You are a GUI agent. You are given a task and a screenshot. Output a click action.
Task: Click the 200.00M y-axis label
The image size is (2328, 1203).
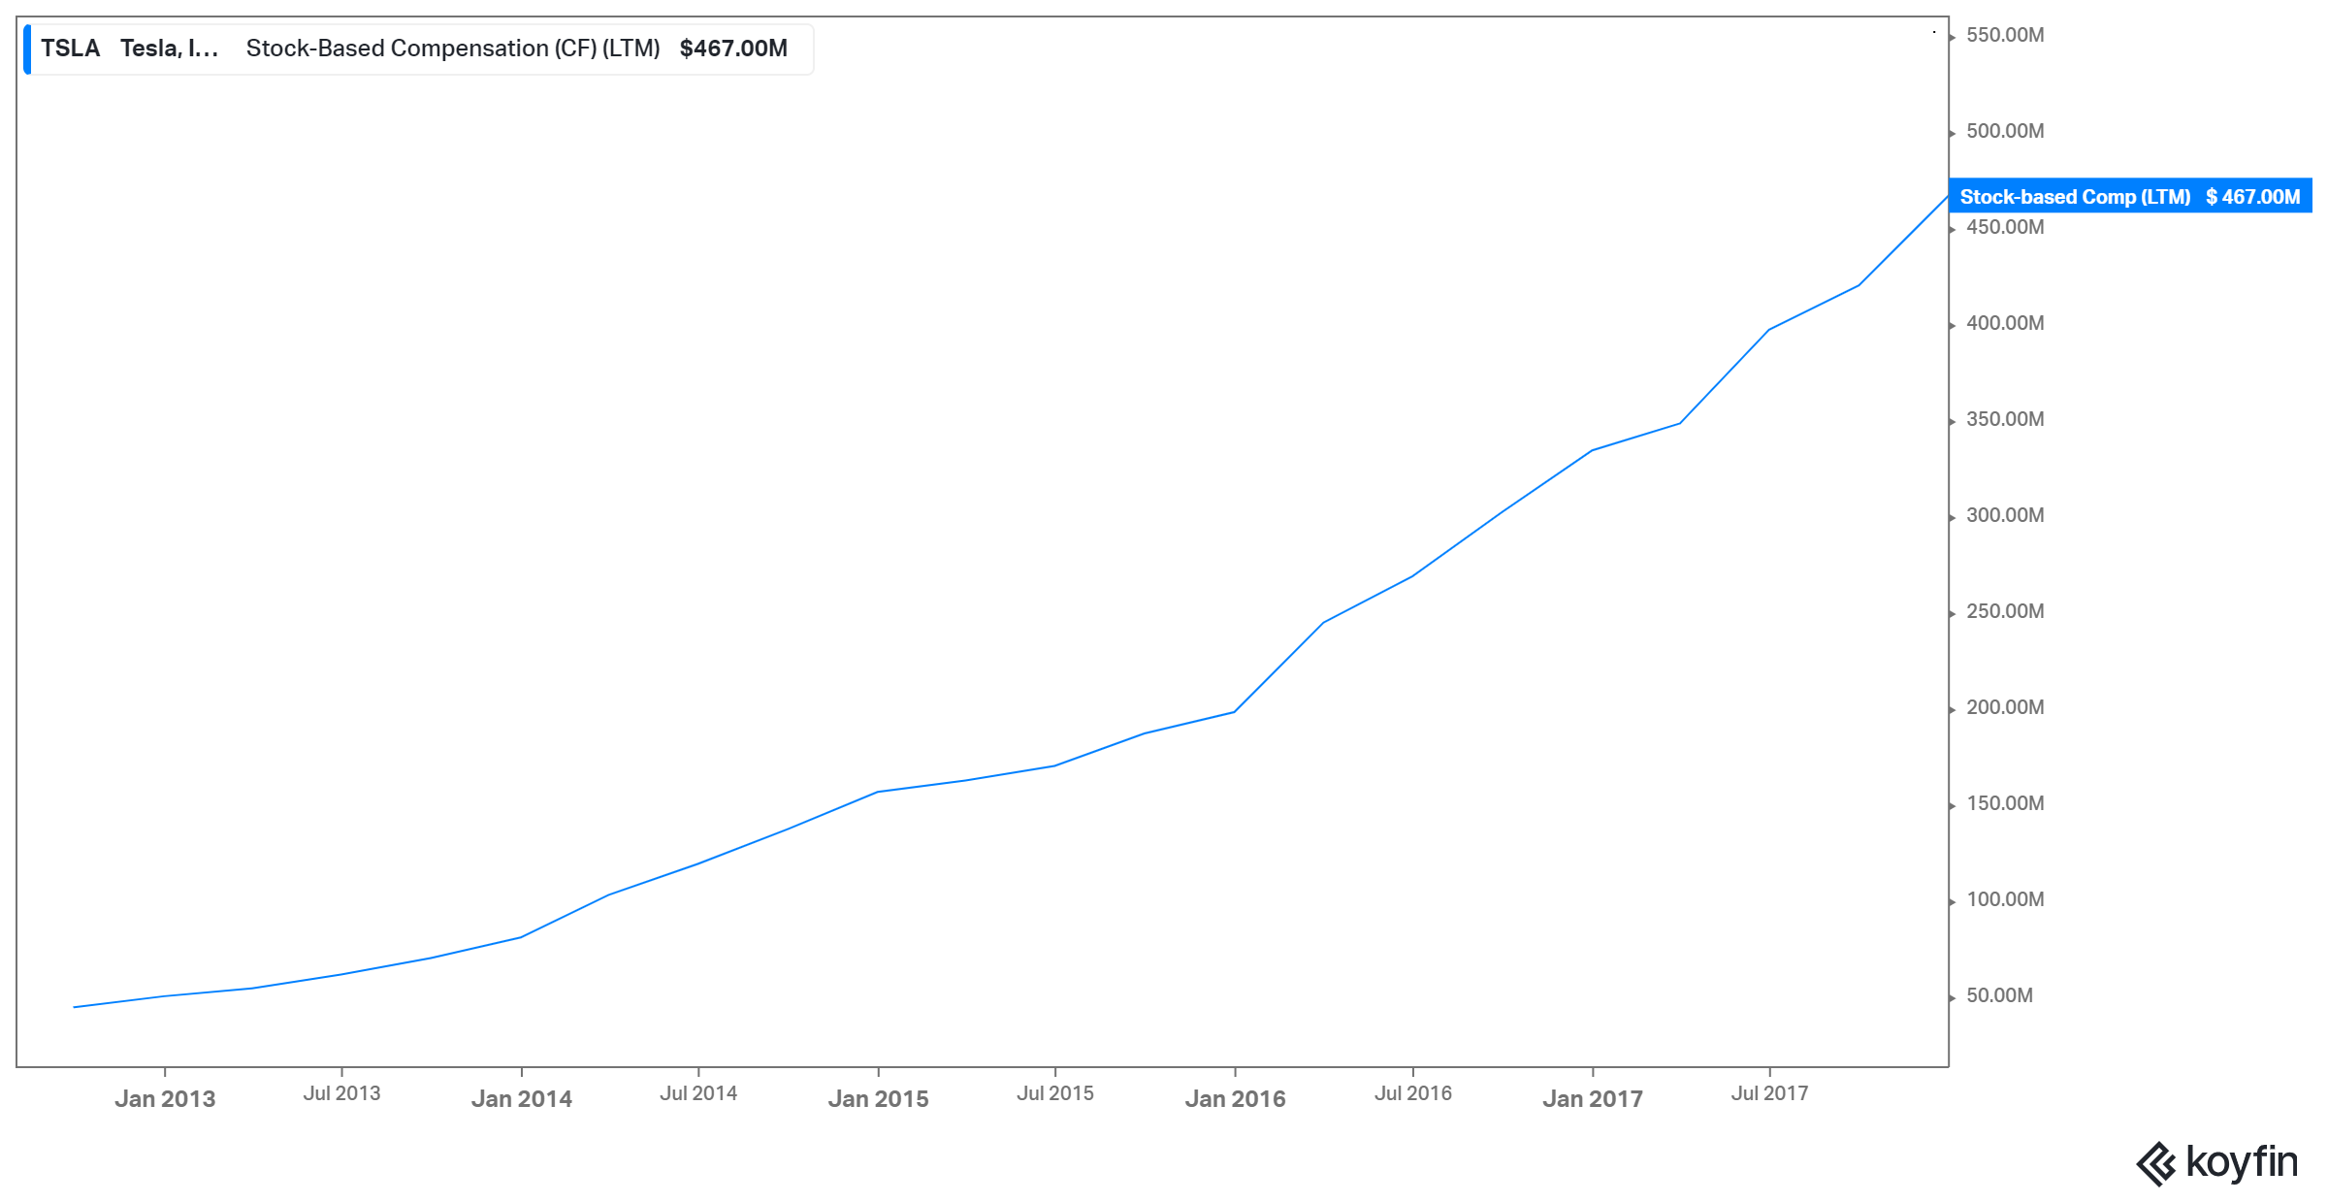click(2004, 707)
